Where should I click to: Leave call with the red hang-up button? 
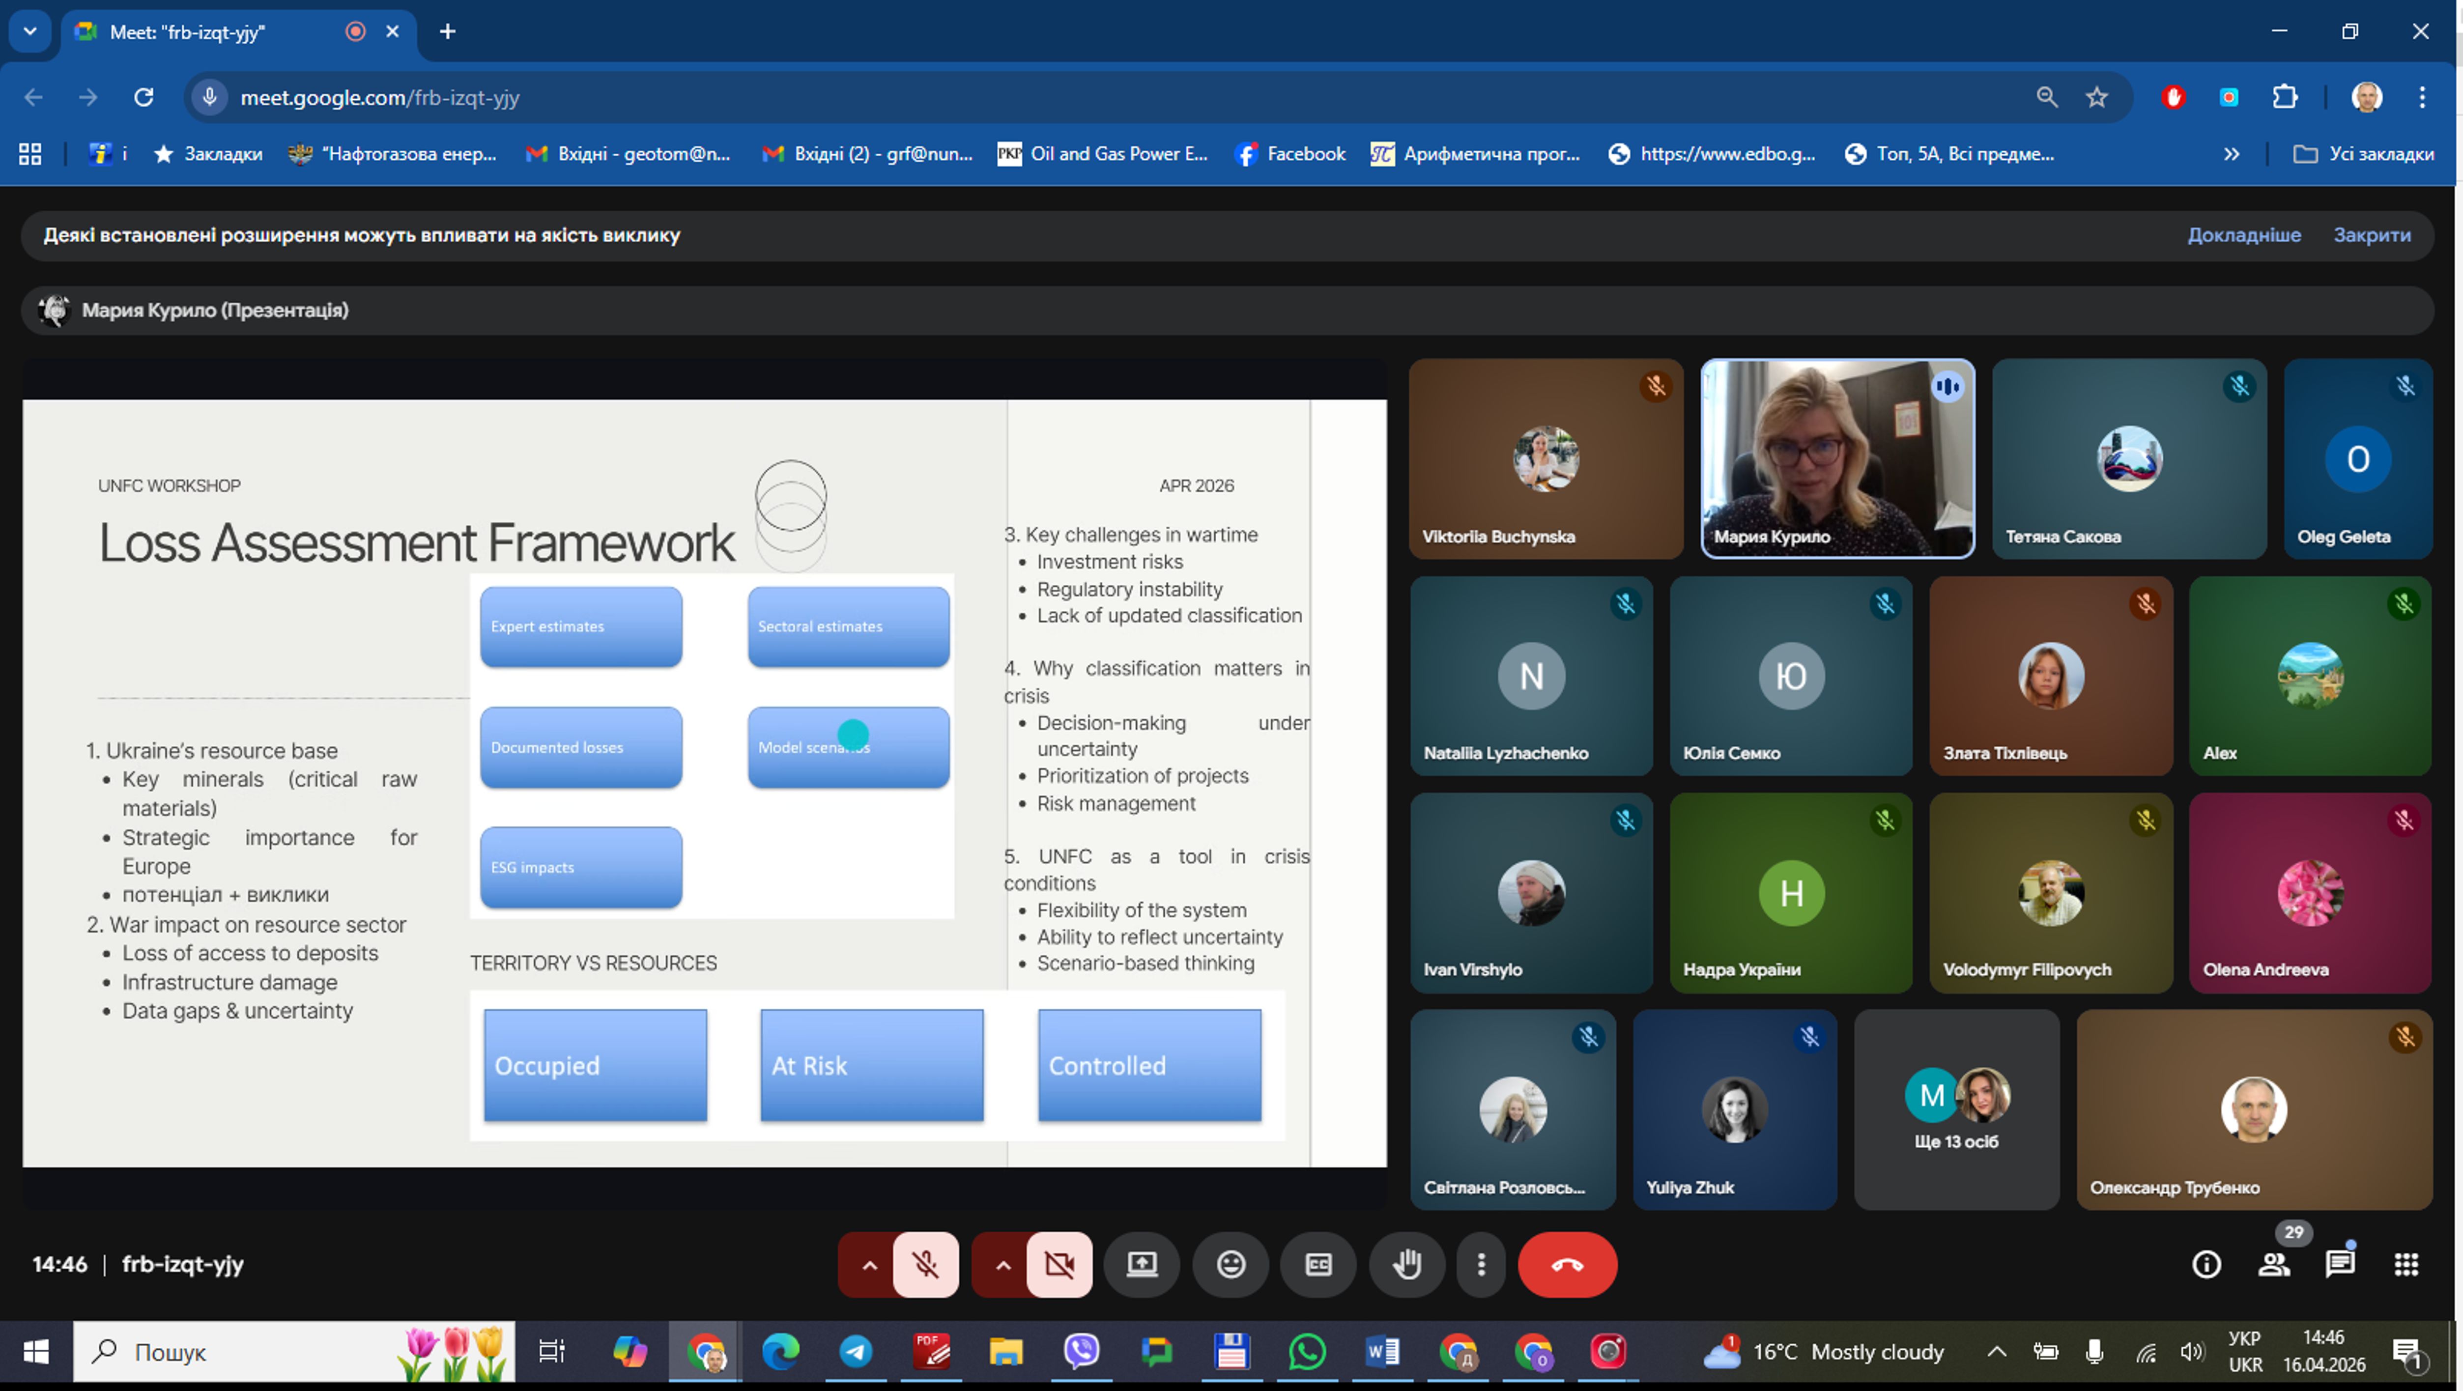1567,1264
